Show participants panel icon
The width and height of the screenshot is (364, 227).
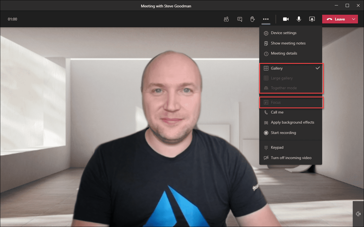point(226,19)
